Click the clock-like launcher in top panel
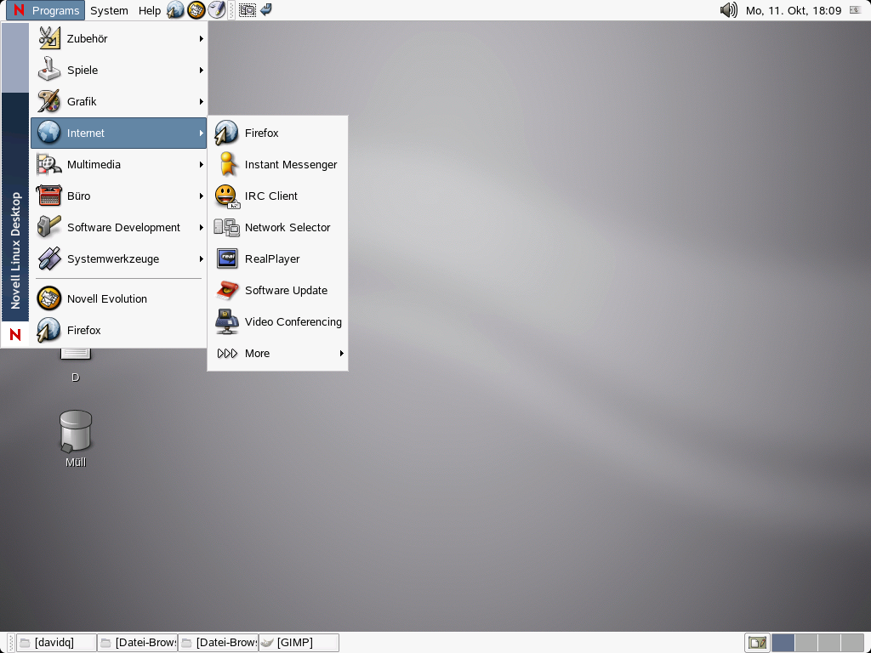Image resolution: width=871 pixels, height=653 pixels. pyautogui.click(x=217, y=10)
